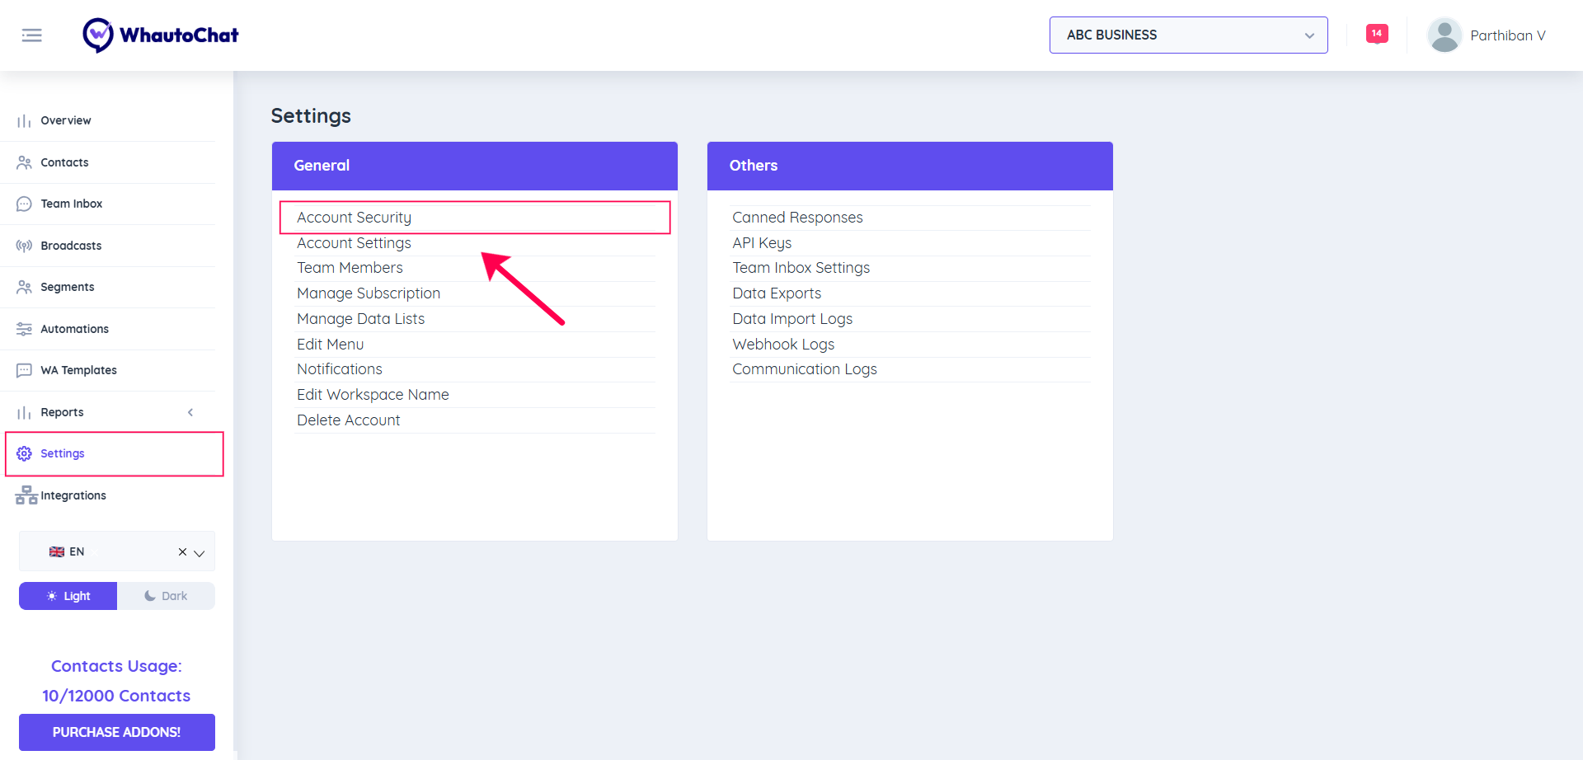Select the Segments icon in sidebar
Viewport: 1583px width, 760px height.
[x=24, y=286]
